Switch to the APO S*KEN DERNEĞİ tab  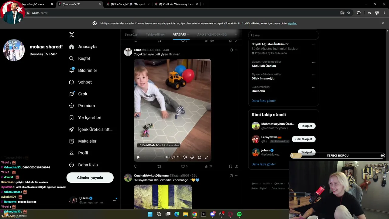pos(212,34)
